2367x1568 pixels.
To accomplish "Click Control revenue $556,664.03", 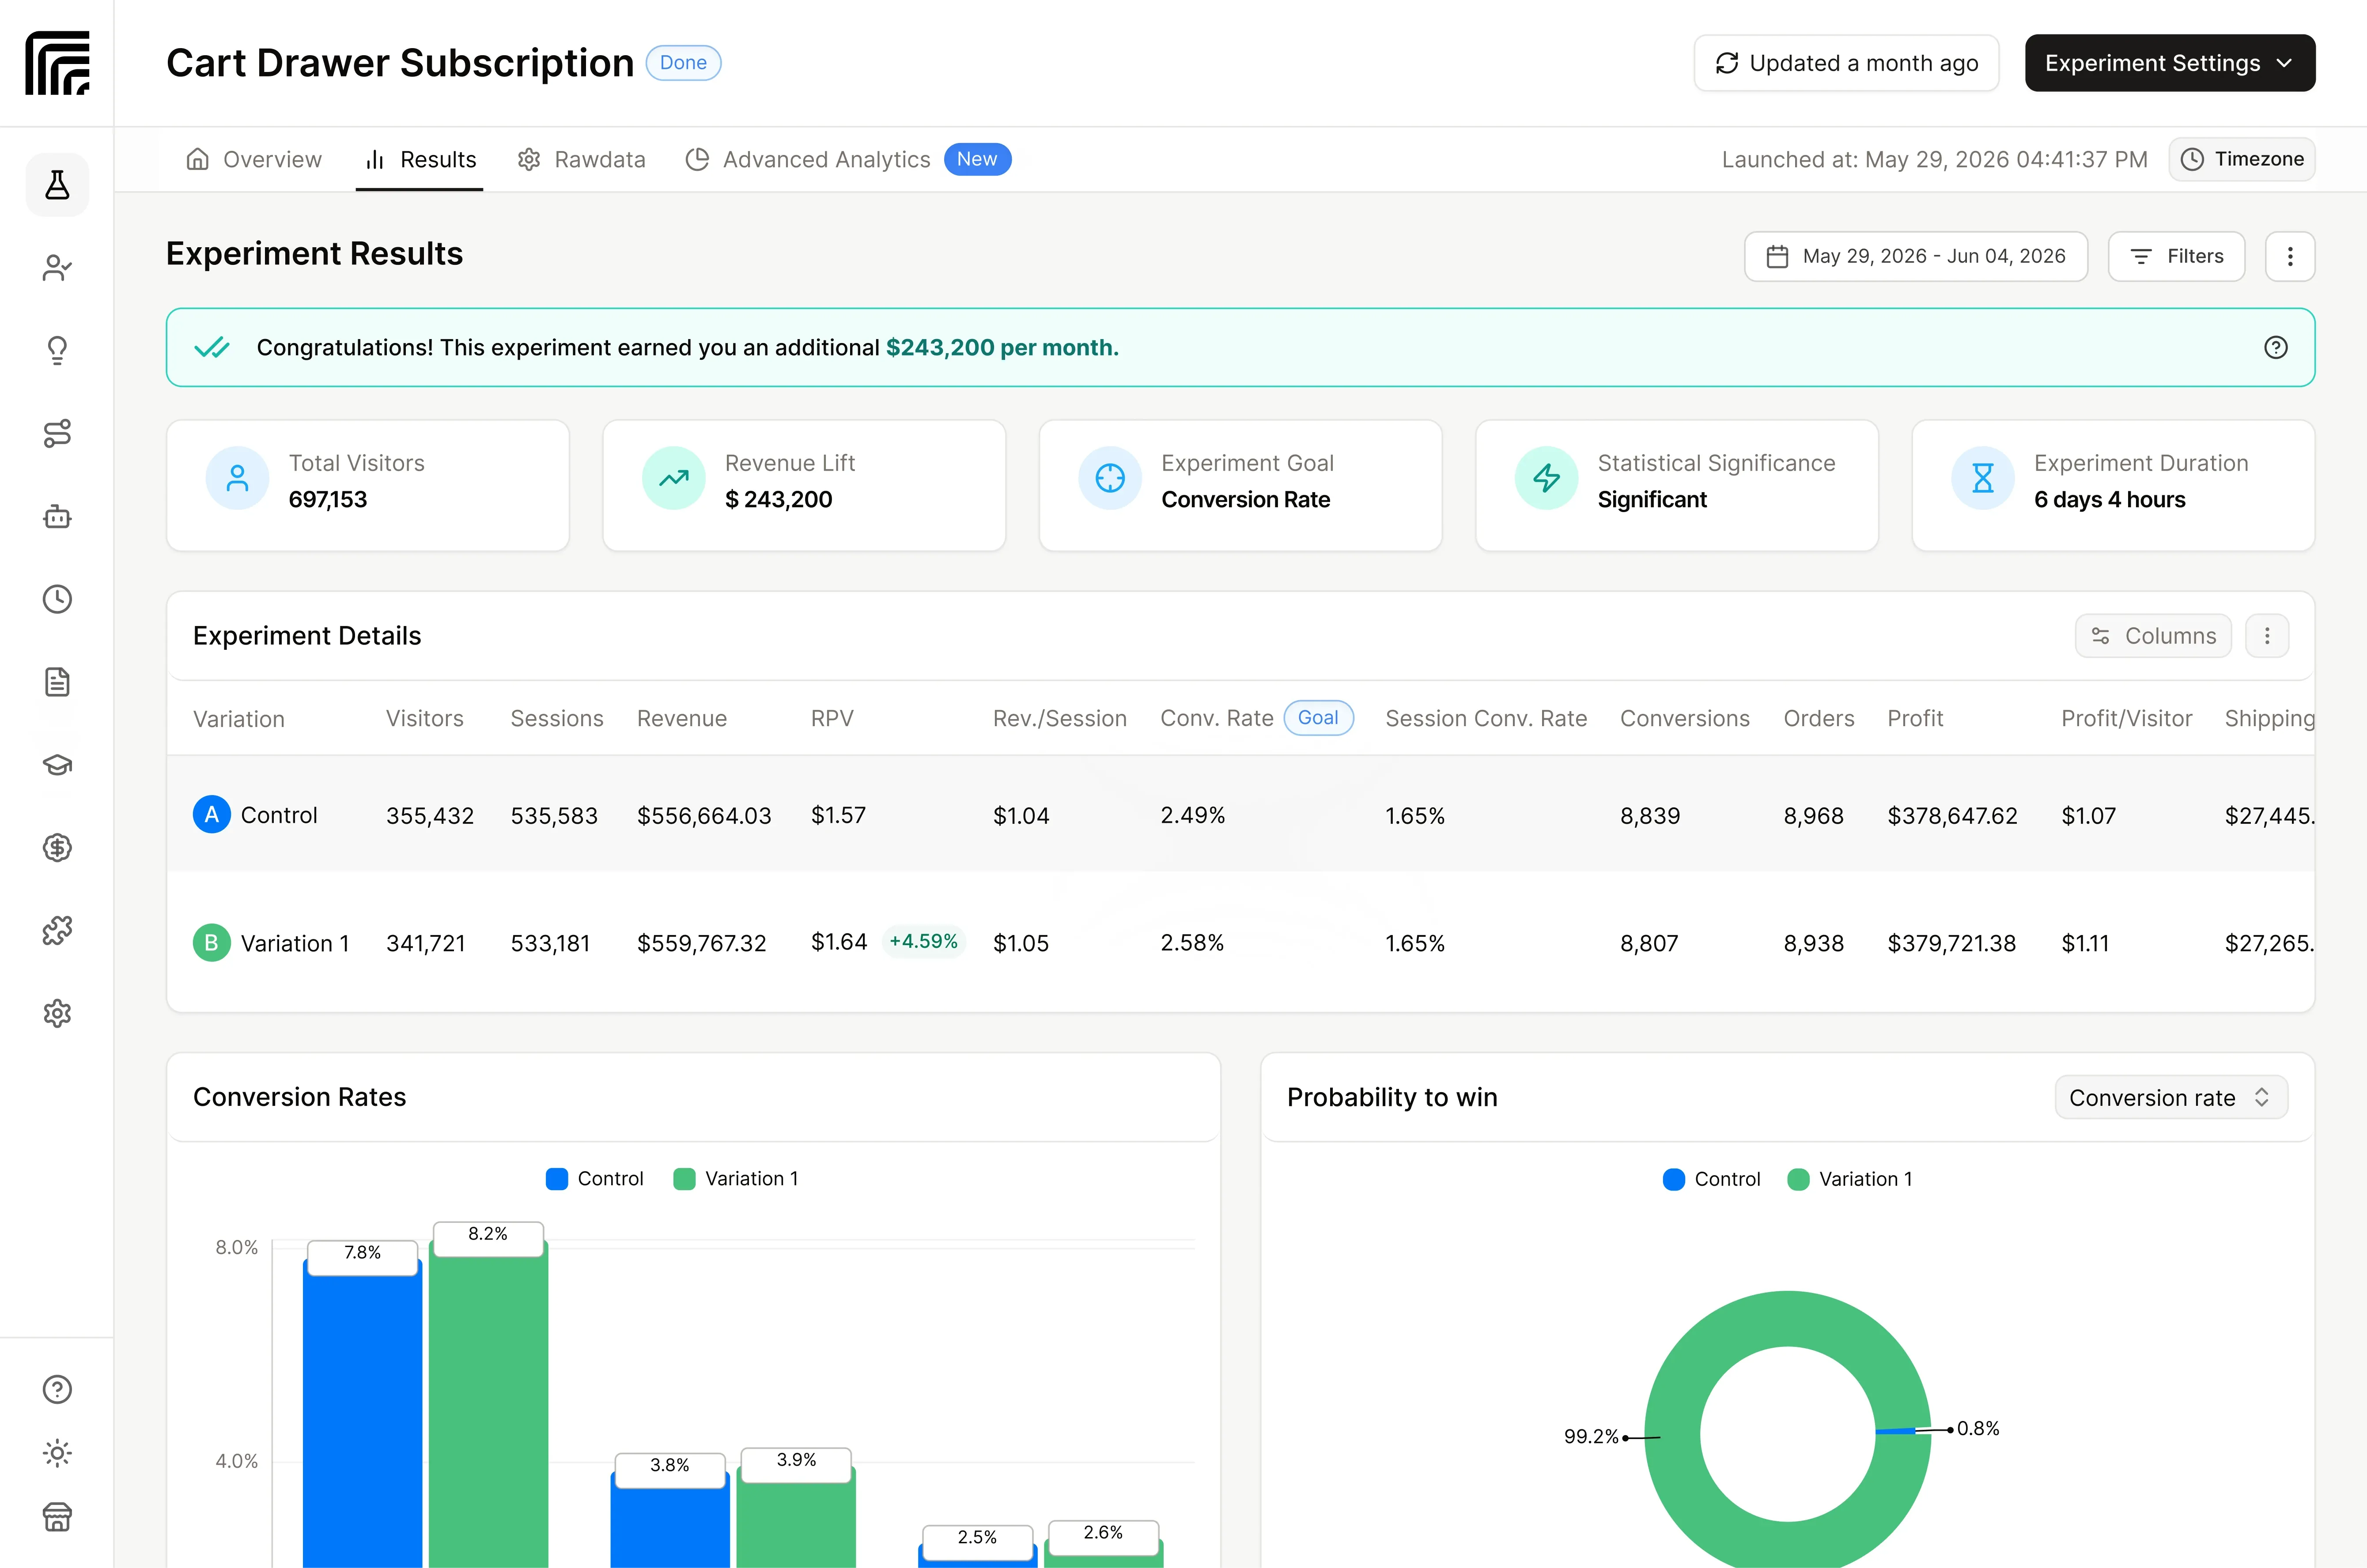I will (x=704, y=815).
